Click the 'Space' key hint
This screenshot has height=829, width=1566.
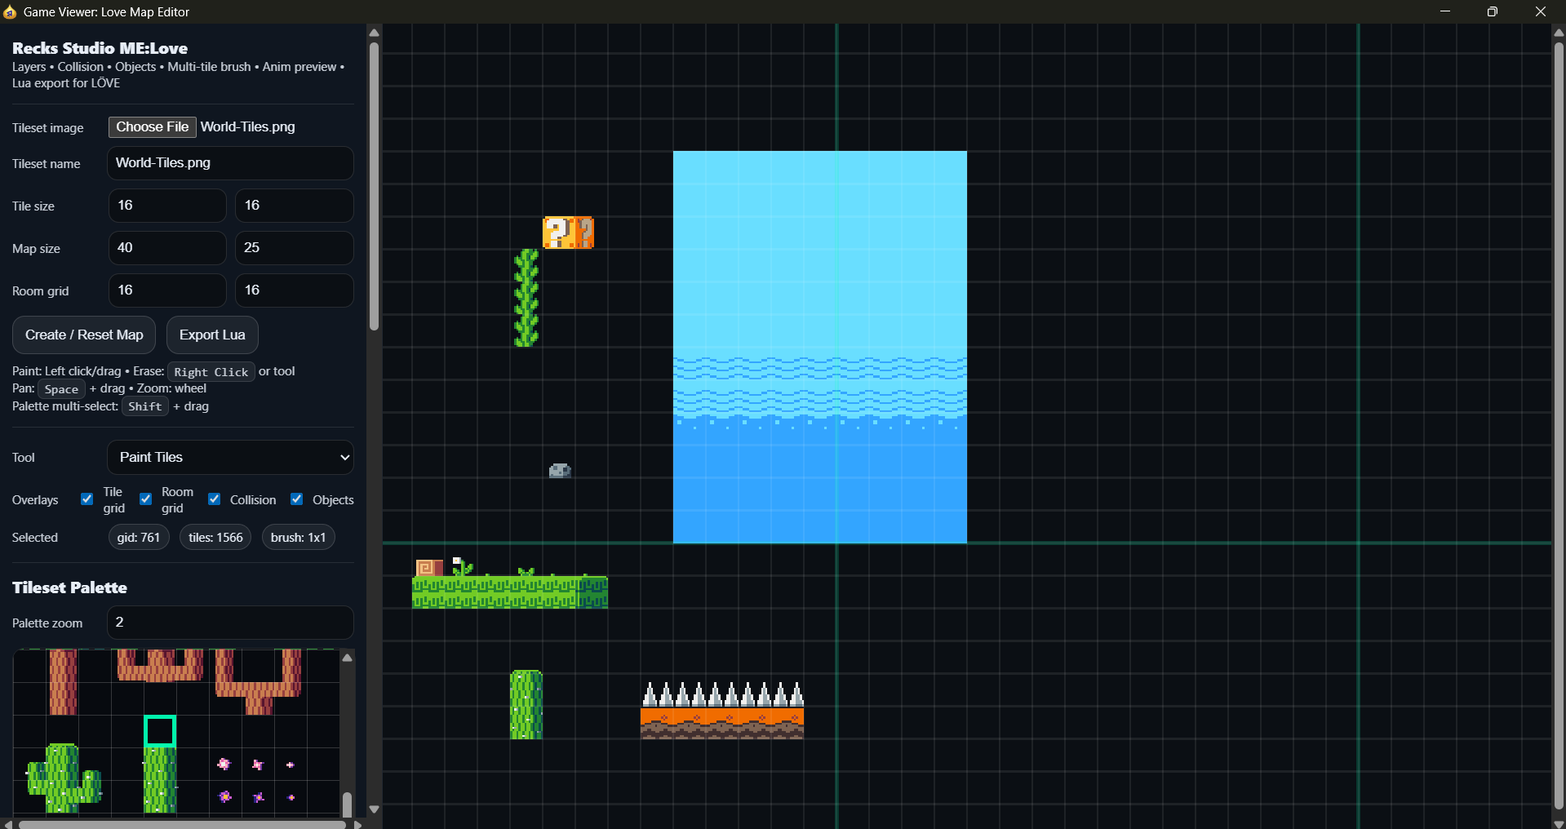pyautogui.click(x=61, y=389)
